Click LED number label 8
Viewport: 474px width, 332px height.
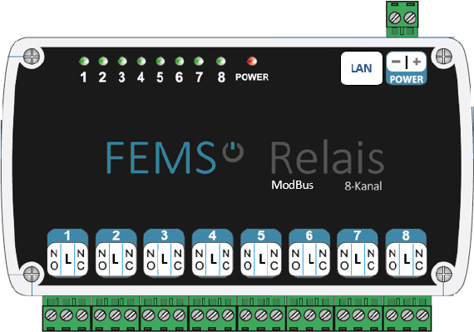click(x=221, y=77)
